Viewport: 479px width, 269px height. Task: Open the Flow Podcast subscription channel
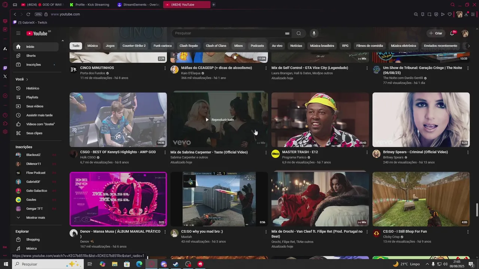tap(36, 173)
